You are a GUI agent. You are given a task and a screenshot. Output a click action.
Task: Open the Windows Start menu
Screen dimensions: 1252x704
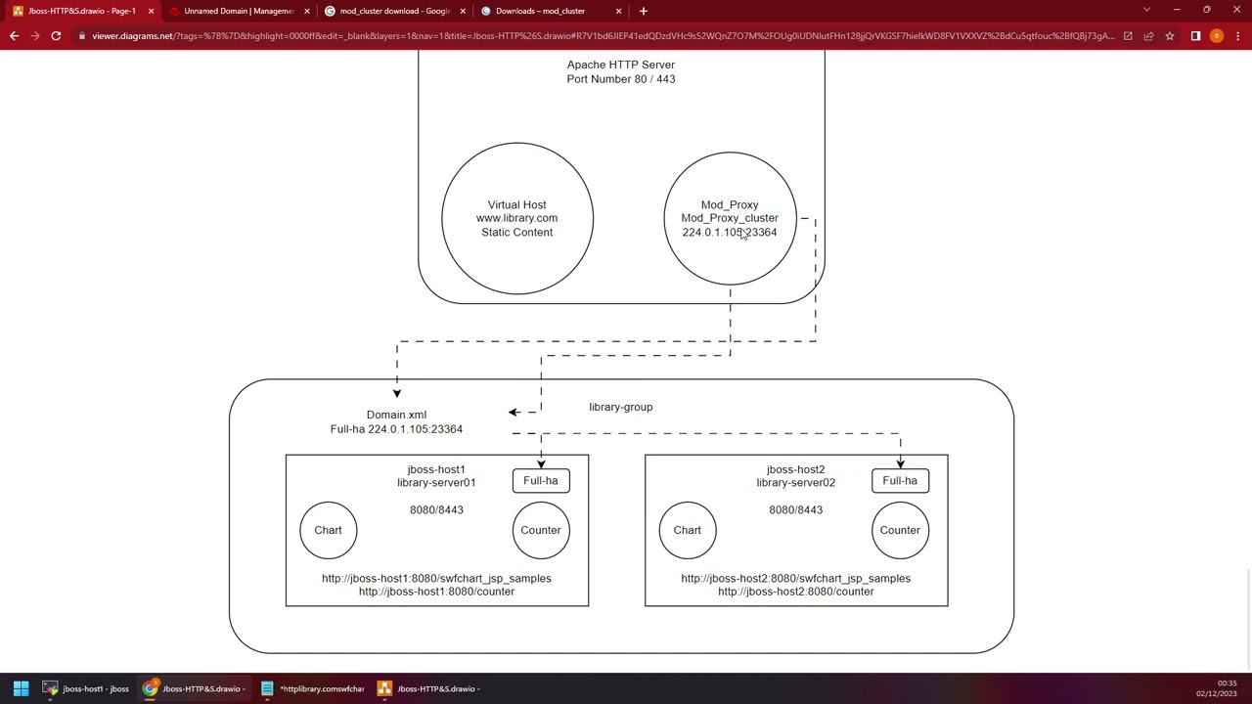(21, 688)
